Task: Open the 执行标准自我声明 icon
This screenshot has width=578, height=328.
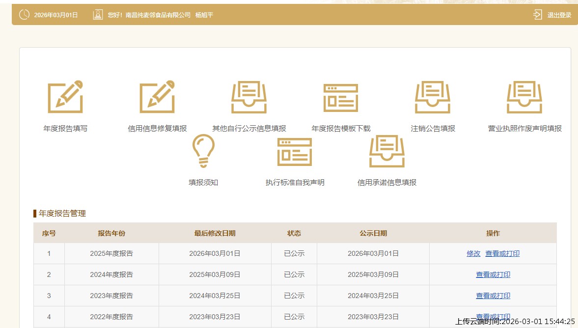Action: pyautogui.click(x=295, y=152)
